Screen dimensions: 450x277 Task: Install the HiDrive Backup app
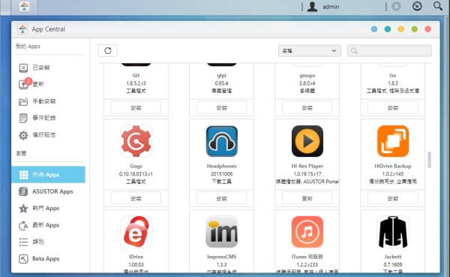coord(392,199)
